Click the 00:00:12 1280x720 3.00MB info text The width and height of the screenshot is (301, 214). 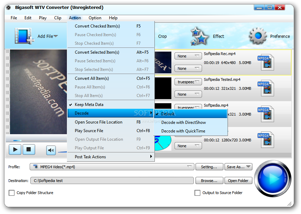pyautogui.click(x=228, y=140)
